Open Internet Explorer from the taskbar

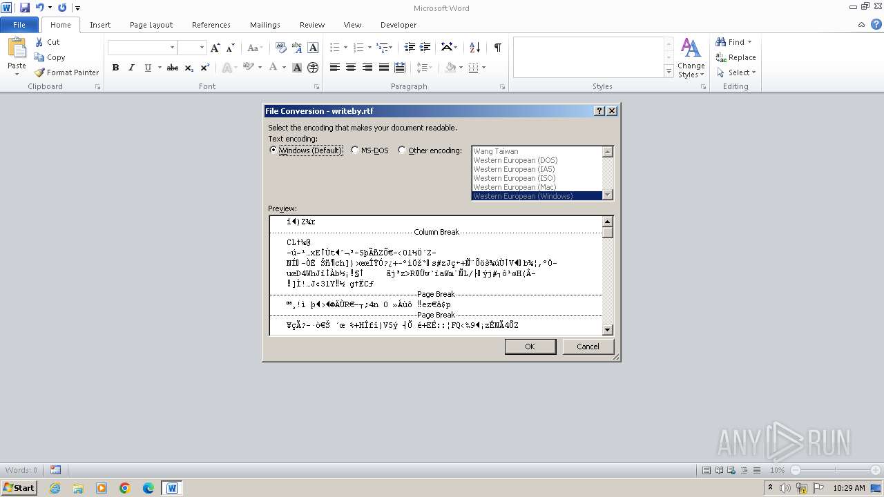(55, 488)
